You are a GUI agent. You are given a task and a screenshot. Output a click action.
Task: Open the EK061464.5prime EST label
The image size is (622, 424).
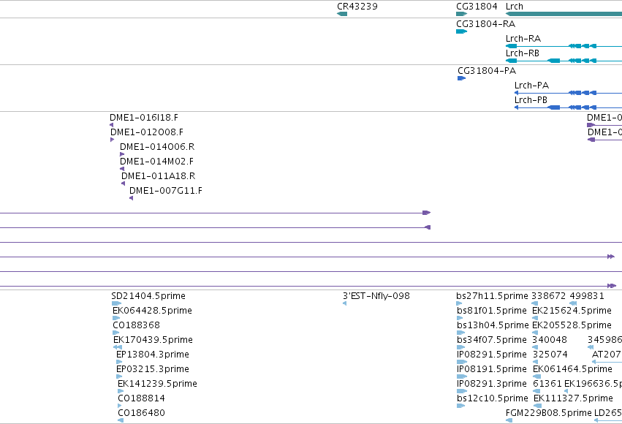coord(573,369)
